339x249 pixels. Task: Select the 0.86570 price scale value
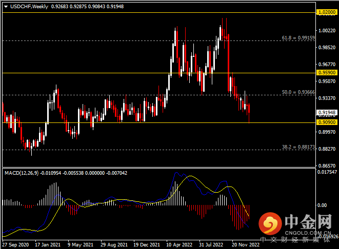click(x=327, y=165)
